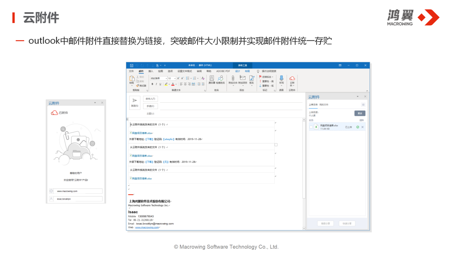The height and width of the screenshot is (255, 453).
Task: Click the numbered list icon
Action: (195, 78)
